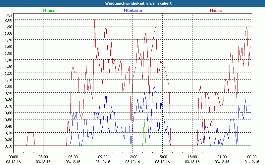Click the red Maxima peak reaching 2,00
Screen dimensions: 265x165
point(95,20)
